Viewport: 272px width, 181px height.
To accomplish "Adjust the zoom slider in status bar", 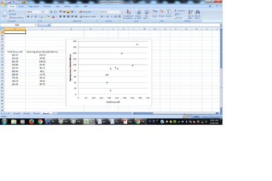I will pos(211,117).
